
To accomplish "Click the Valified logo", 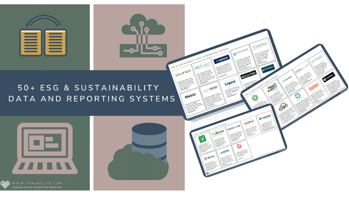I will (183, 73).
